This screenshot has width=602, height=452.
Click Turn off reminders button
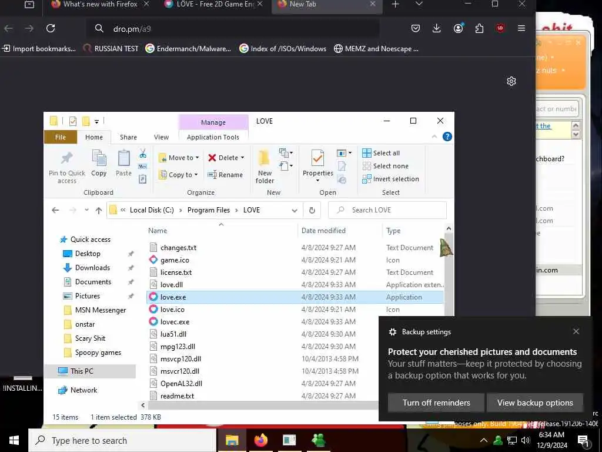pyautogui.click(x=436, y=403)
